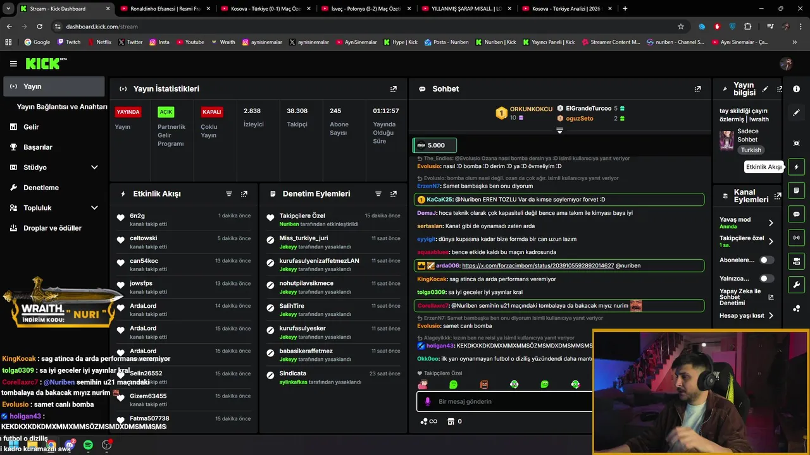
Task: Click the dots cluster icon in the right sidebar
Action: (796, 308)
